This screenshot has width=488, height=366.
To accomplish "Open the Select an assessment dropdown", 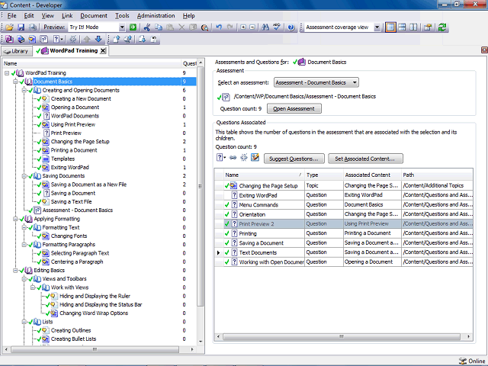I will coord(355,82).
